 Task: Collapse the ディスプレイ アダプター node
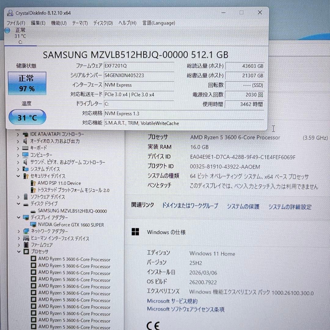click(x=19, y=218)
